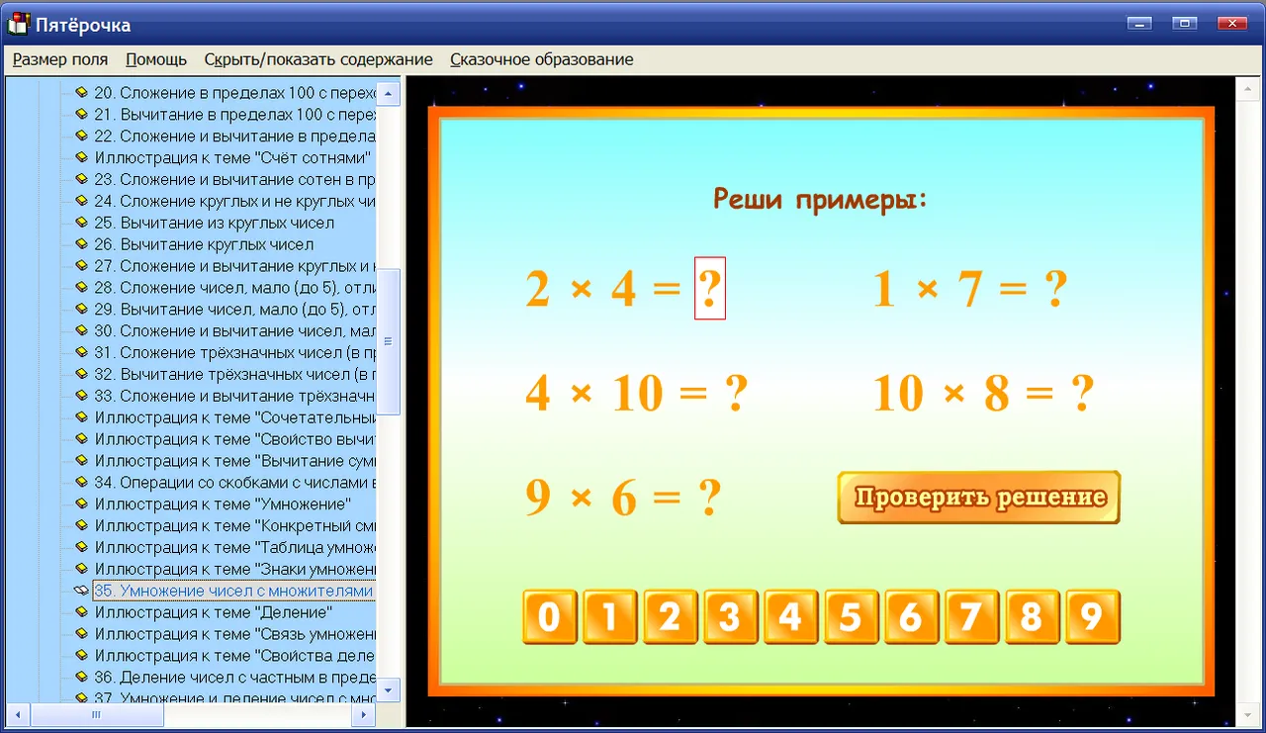Open lesson 29 Вычитание чисел, мало
Viewport: 1266px width, 733px height.
[235, 310]
